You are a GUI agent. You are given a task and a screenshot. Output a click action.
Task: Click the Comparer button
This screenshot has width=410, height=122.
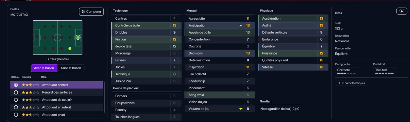(91, 12)
